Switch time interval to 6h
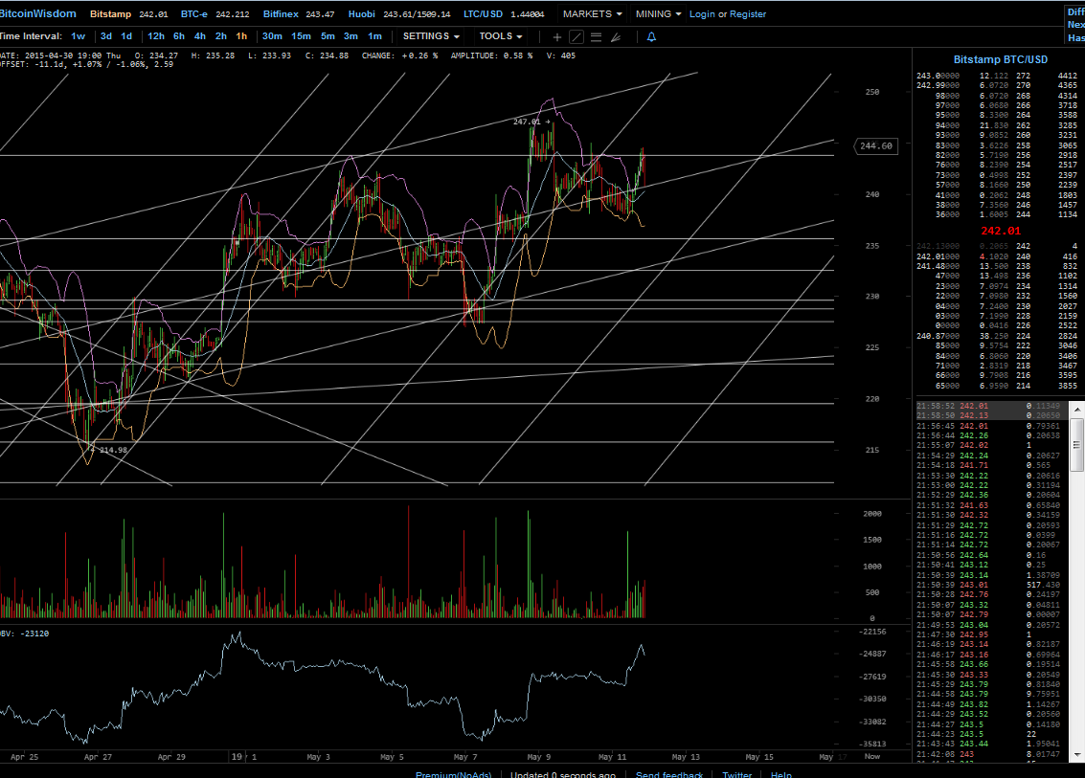The image size is (1085, 778). point(179,36)
